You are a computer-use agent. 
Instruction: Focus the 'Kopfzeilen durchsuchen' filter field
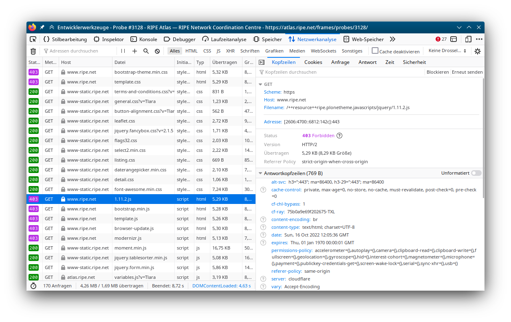point(341,72)
